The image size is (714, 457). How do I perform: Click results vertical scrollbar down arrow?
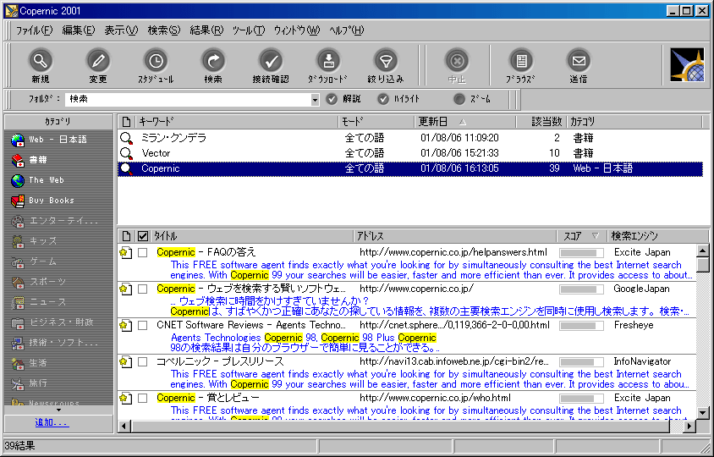[703, 413]
